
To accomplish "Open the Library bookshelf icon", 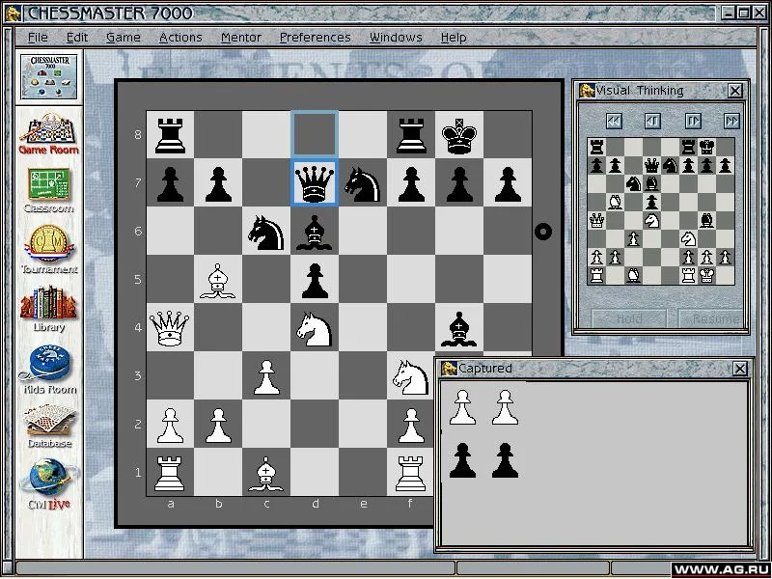I will click(x=49, y=309).
